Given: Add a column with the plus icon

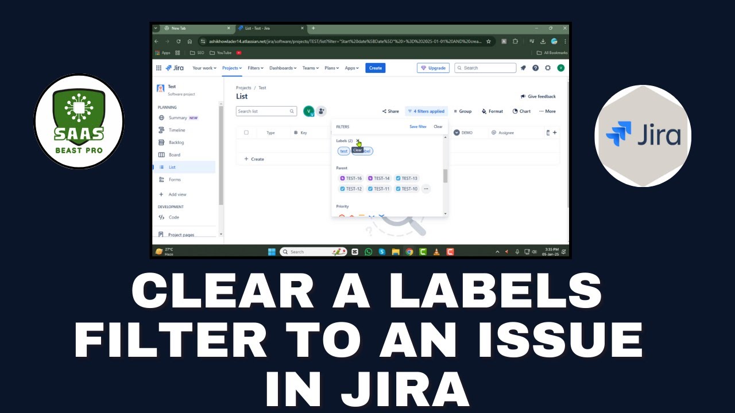Looking at the screenshot, I should point(555,133).
